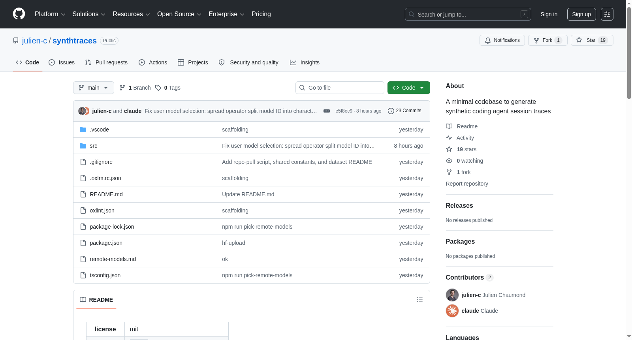Expand the Open Source menu
Screen dimensions: 632x340
tap(179, 14)
